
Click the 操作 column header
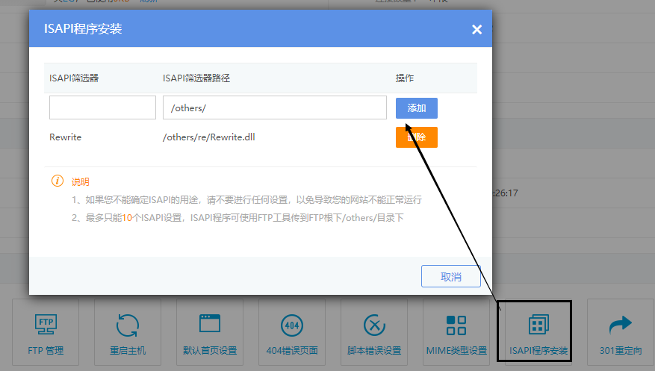tap(405, 78)
